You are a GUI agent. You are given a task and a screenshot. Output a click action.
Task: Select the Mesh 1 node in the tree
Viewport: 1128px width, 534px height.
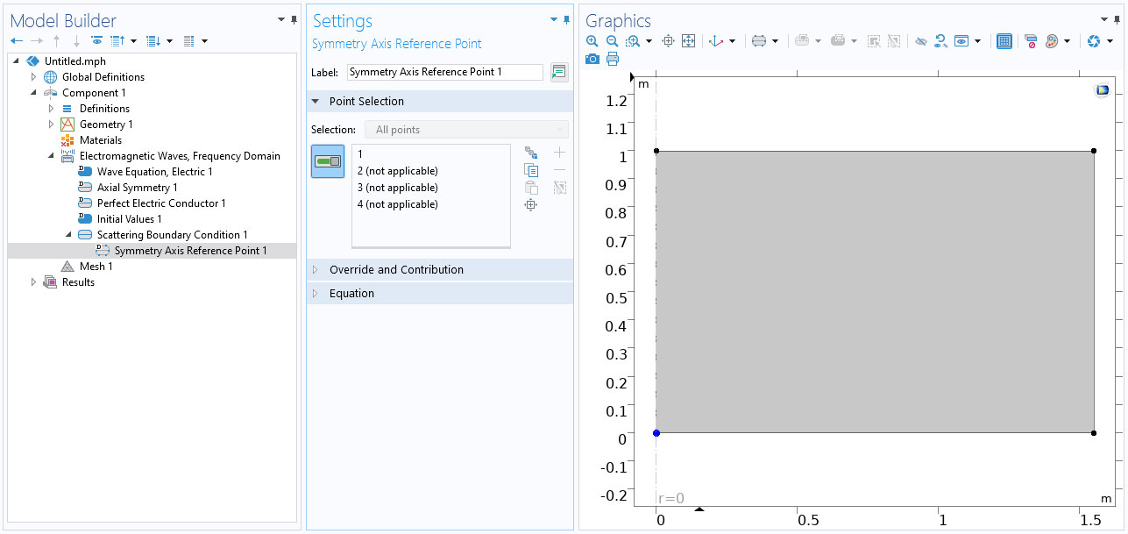click(96, 267)
